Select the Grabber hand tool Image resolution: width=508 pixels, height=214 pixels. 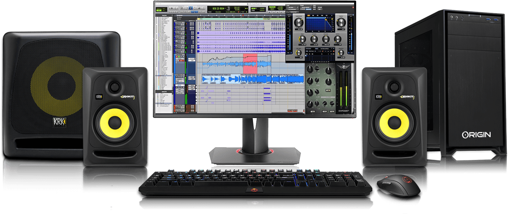coord(195,8)
